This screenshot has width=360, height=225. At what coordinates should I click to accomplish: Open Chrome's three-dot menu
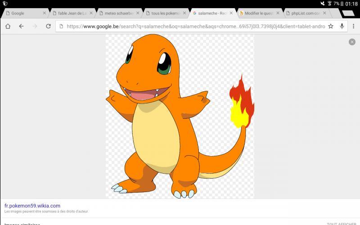click(353, 26)
